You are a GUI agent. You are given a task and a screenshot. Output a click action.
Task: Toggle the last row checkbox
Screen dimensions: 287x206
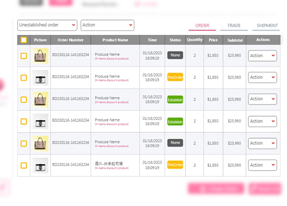click(x=23, y=165)
